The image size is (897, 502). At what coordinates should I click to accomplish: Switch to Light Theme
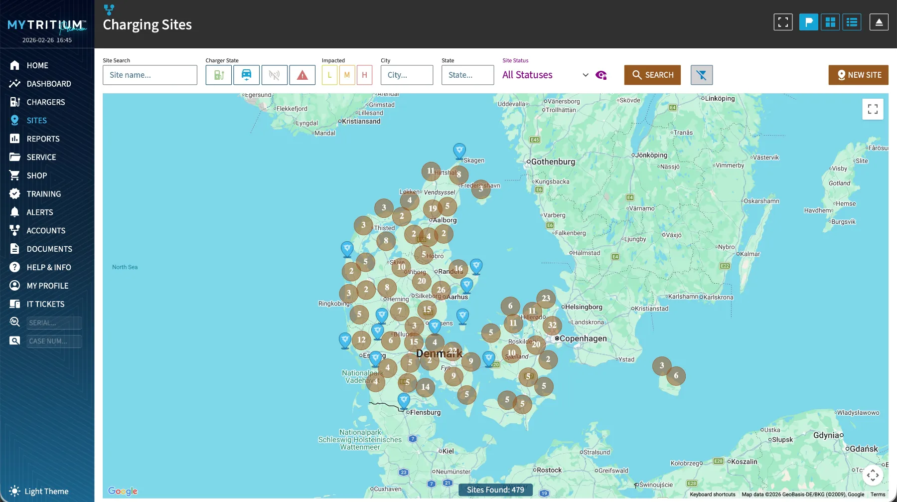click(x=39, y=491)
